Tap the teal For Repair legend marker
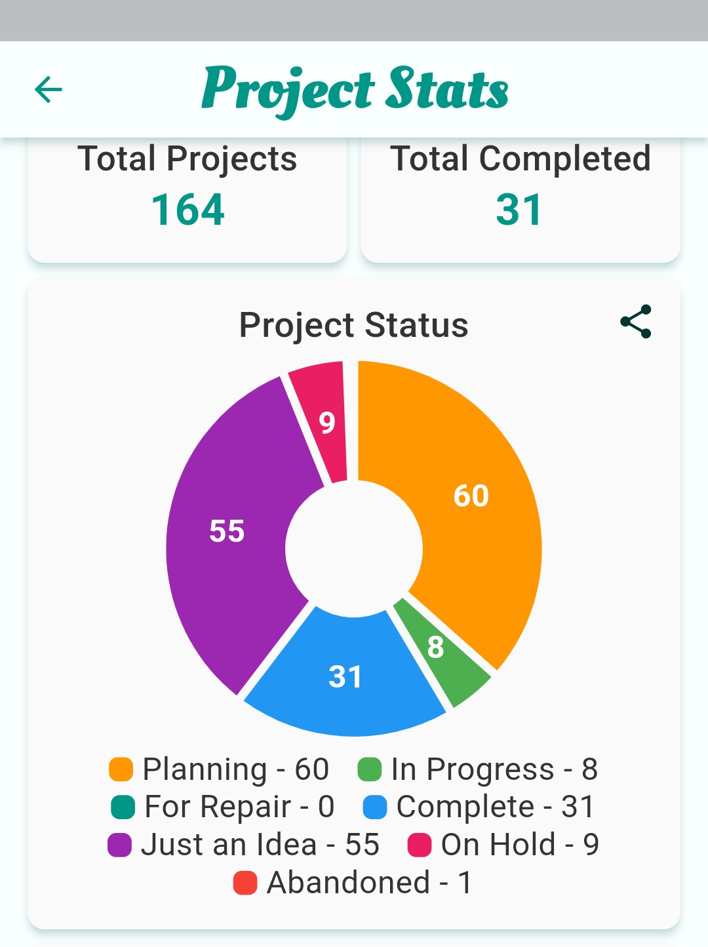The height and width of the screenshot is (947, 708). click(123, 807)
